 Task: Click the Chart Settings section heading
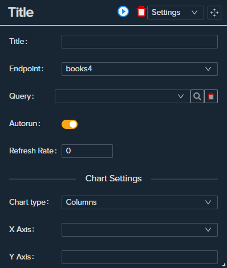(x=113, y=178)
